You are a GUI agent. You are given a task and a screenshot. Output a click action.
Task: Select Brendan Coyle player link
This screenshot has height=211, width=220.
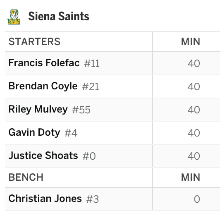click(x=43, y=86)
